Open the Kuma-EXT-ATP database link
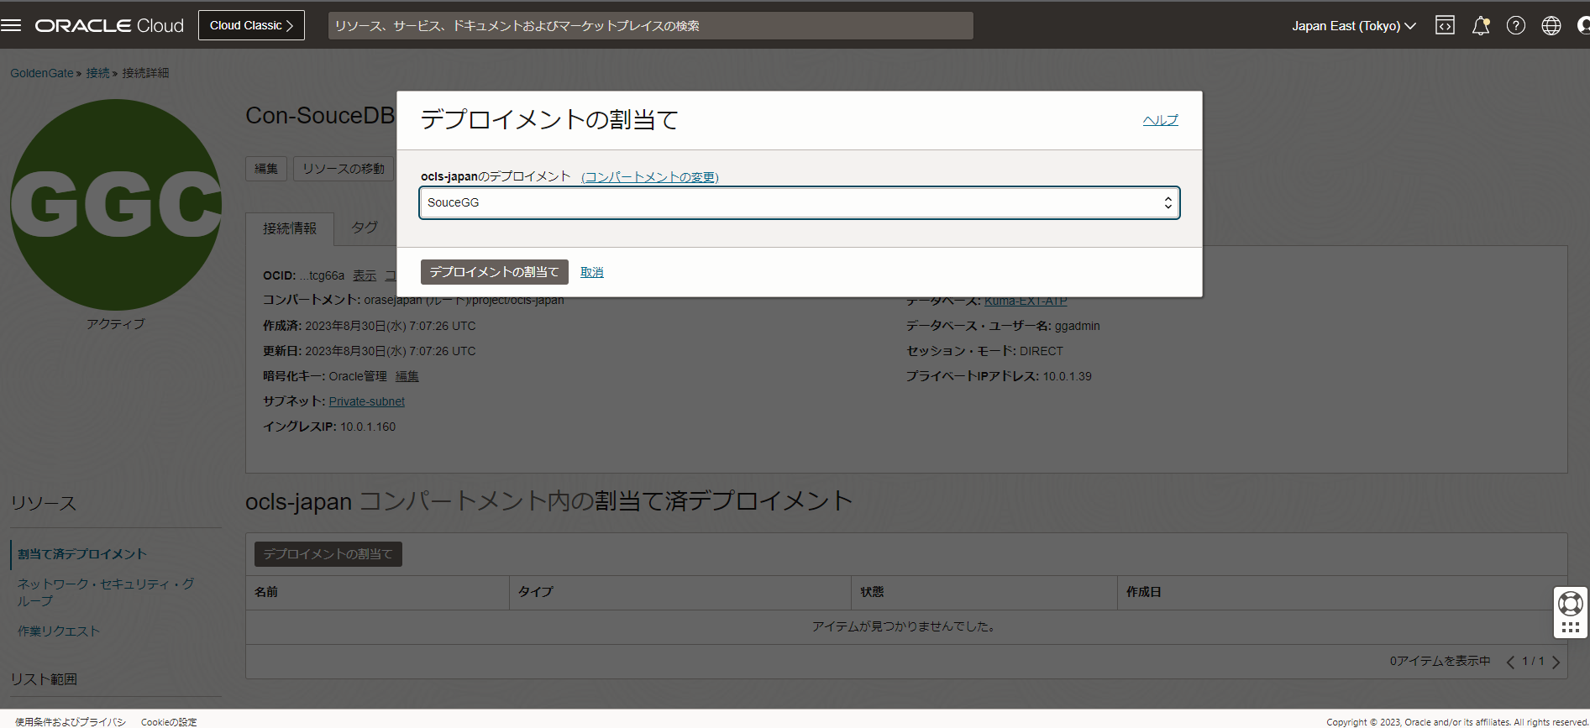Viewport: 1590px width, 728px height. coord(1026,301)
